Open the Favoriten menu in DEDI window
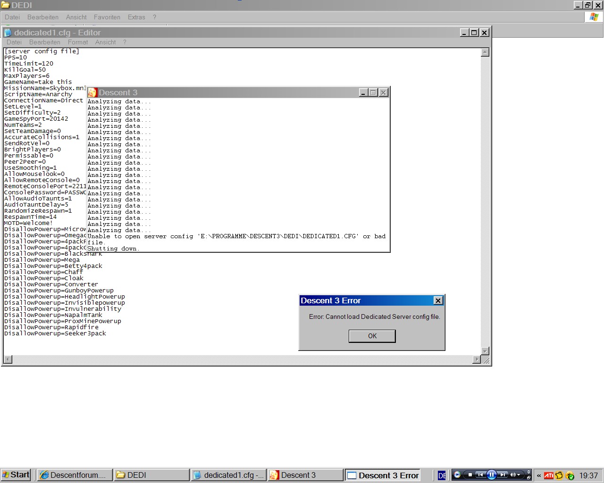The image size is (604, 483). point(107,17)
